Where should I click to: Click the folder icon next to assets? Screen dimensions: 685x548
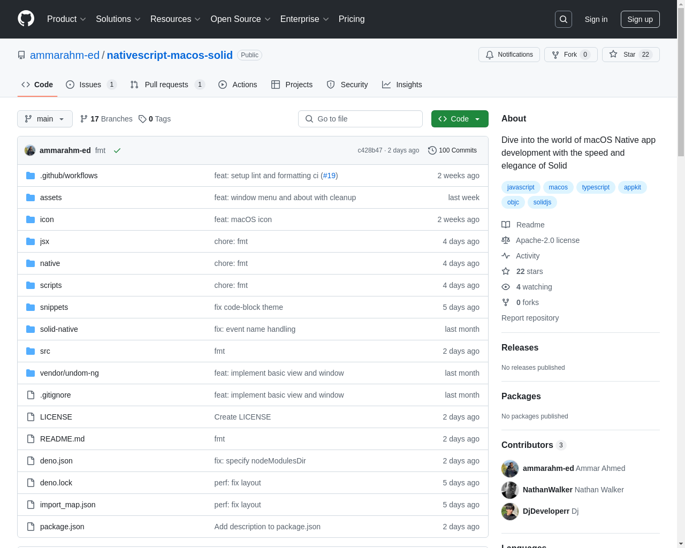[x=31, y=197]
